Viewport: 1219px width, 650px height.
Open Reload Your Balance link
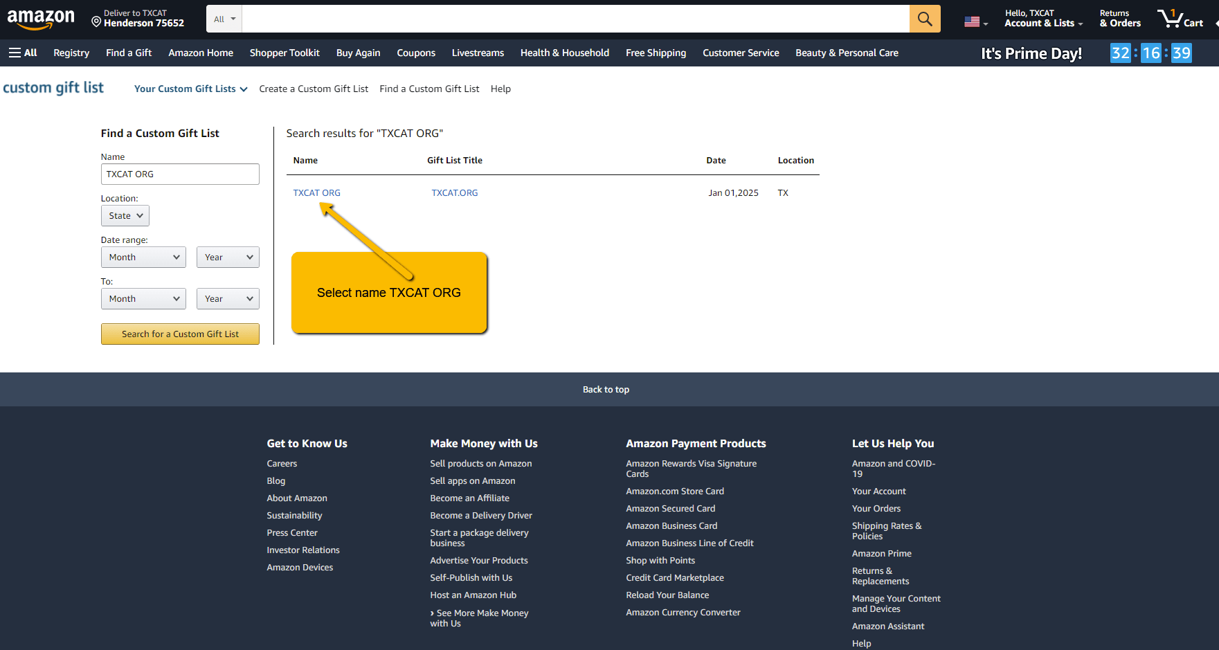pyautogui.click(x=667, y=595)
